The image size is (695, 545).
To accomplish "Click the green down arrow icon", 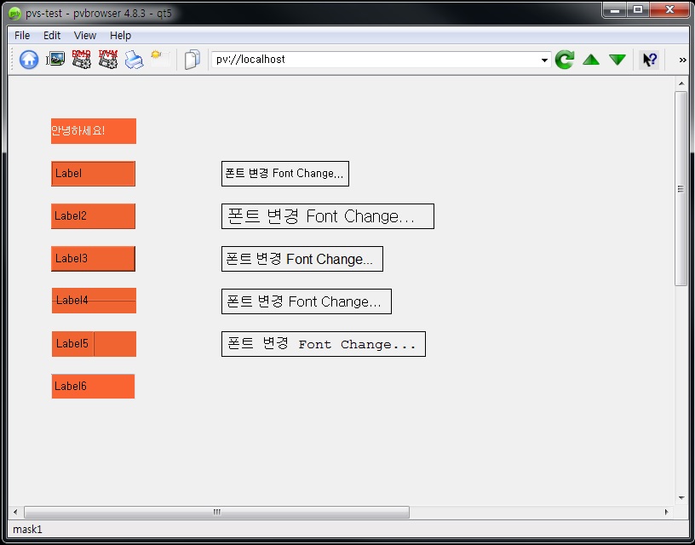I will pos(617,60).
